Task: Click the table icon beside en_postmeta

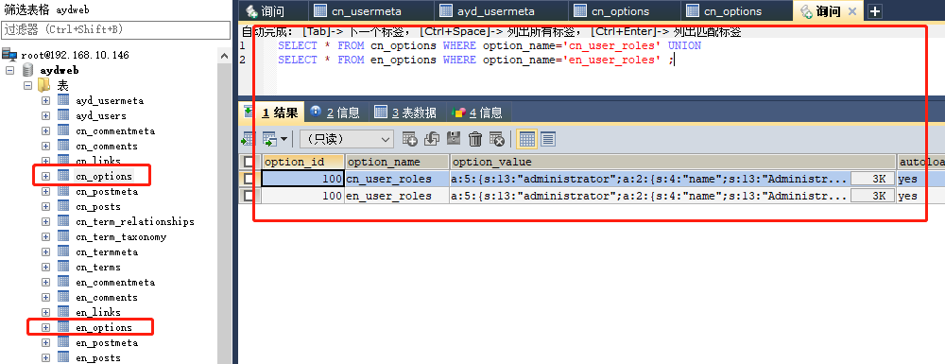Action: [x=63, y=342]
